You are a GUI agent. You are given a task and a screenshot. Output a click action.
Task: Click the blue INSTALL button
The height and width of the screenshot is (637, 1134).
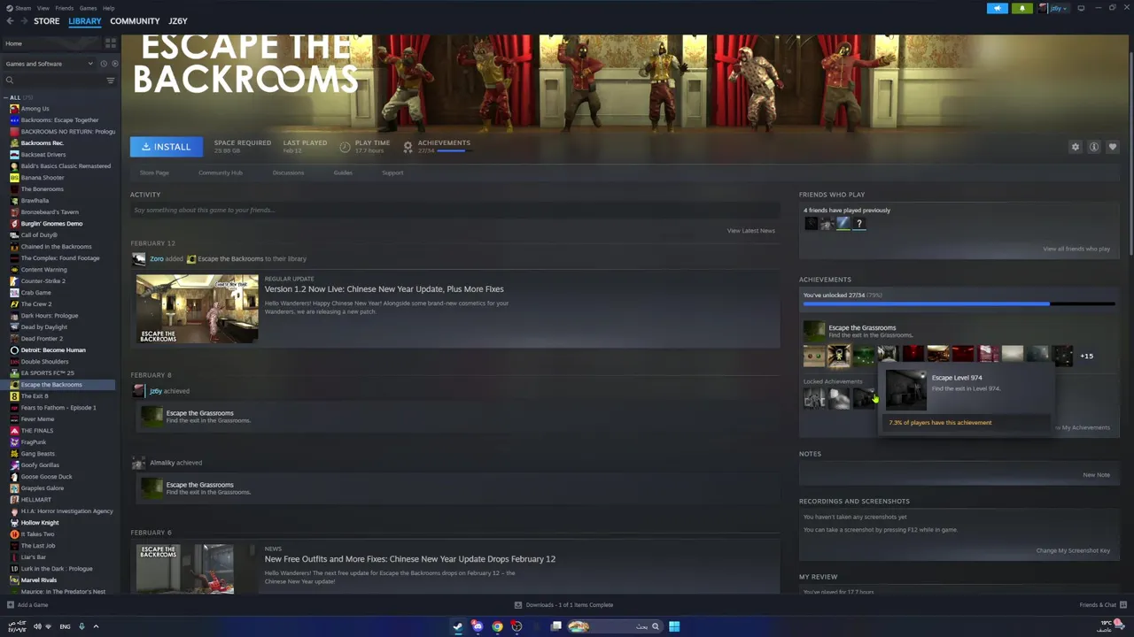point(167,147)
